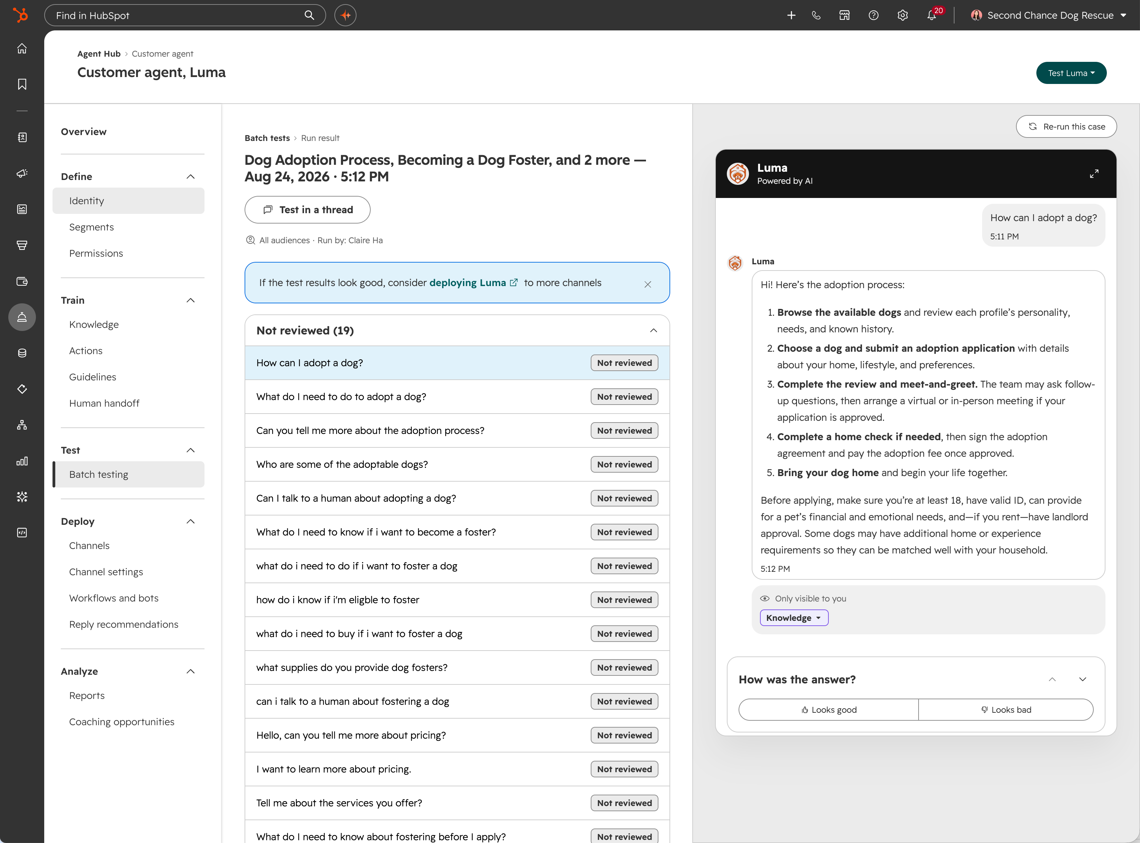
Task: Open the Bookmarks icon in the sidebar
Action: pyautogui.click(x=22, y=84)
